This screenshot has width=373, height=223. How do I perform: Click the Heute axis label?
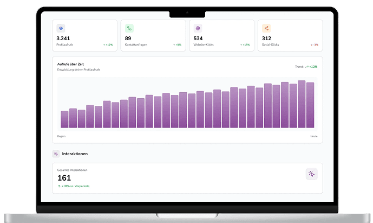(x=314, y=136)
